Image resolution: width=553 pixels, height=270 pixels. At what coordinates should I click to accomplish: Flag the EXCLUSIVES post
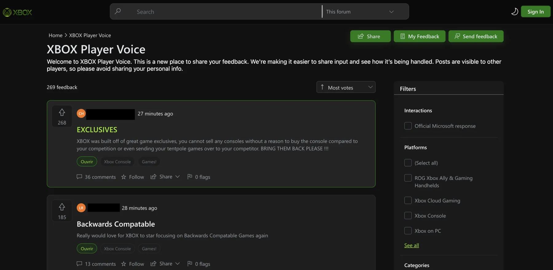pyautogui.click(x=199, y=177)
